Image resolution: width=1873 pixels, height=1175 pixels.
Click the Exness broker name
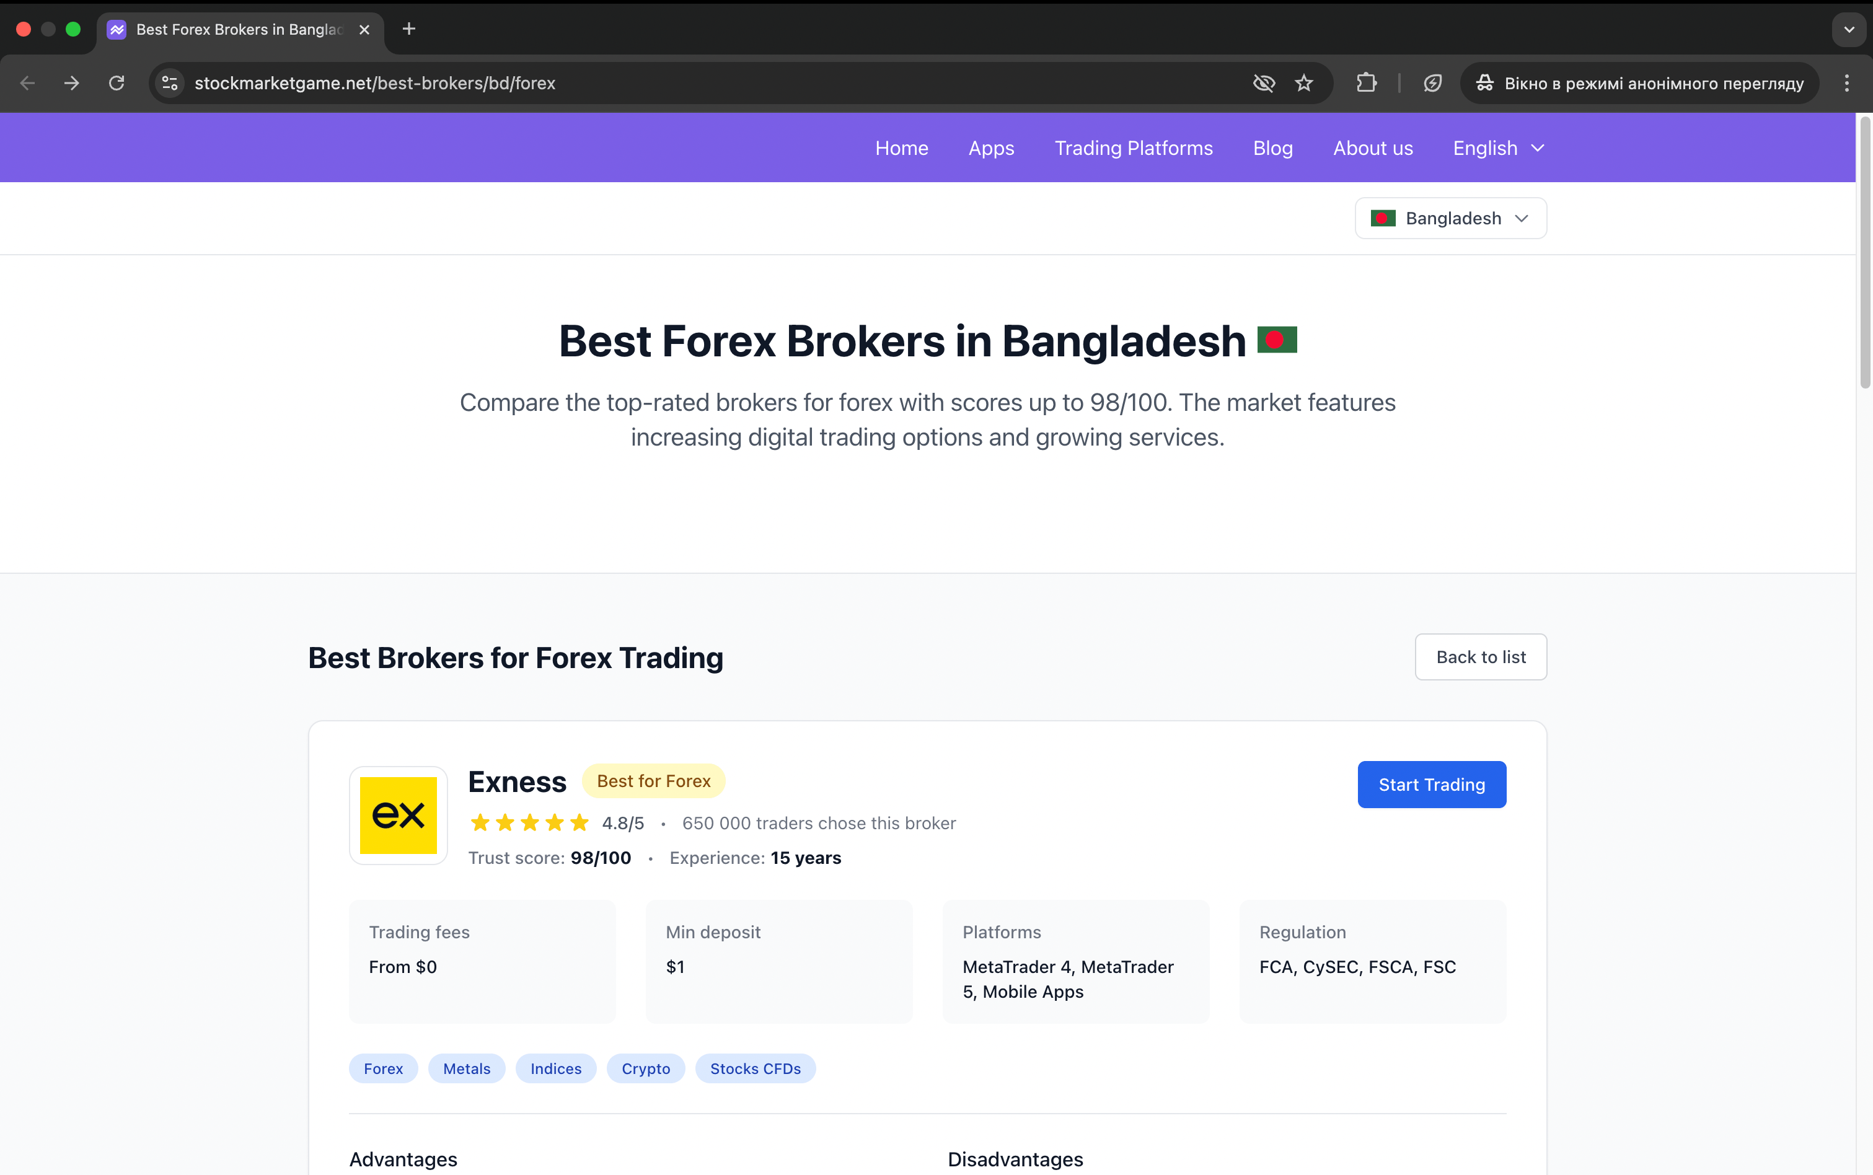[x=517, y=781]
